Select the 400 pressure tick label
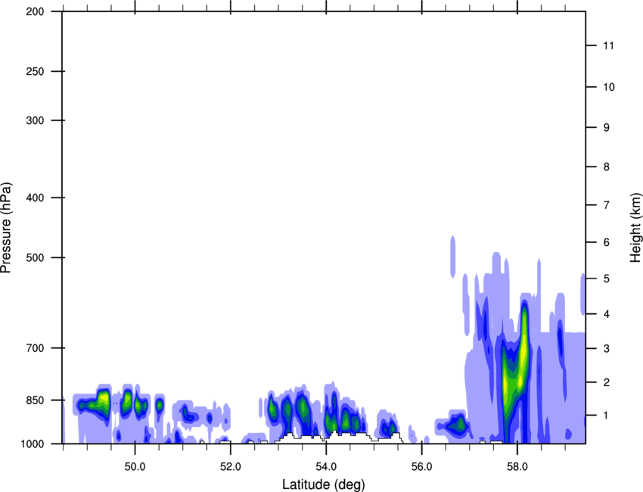Viewport: 643px width, 492px height. point(35,198)
